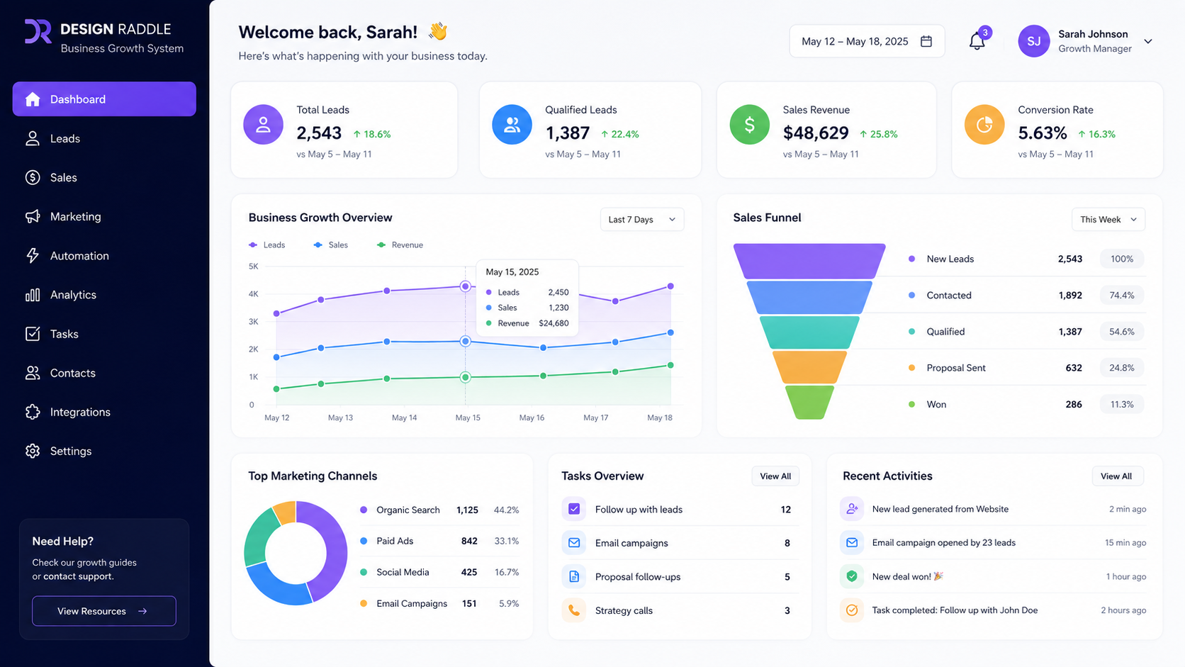Image resolution: width=1185 pixels, height=667 pixels.
Task: Click the purple Total Leads card icon
Action: 263,125
